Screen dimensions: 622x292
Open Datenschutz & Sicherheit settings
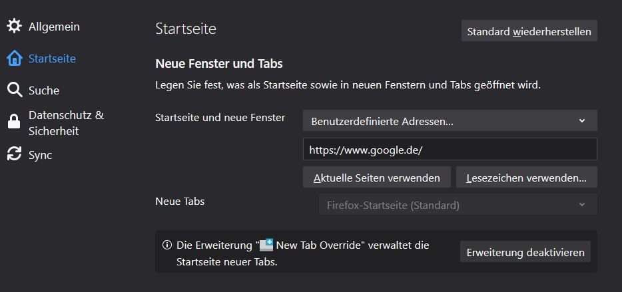click(x=66, y=123)
